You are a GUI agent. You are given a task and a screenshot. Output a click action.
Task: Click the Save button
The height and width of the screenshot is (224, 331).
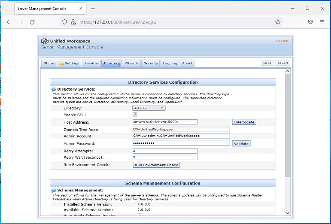point(267,63)
